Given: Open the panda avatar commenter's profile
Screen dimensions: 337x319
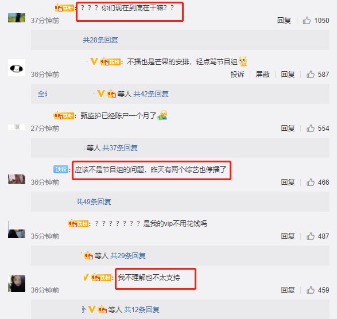Looking at the screenshot, I should point(17,68).
